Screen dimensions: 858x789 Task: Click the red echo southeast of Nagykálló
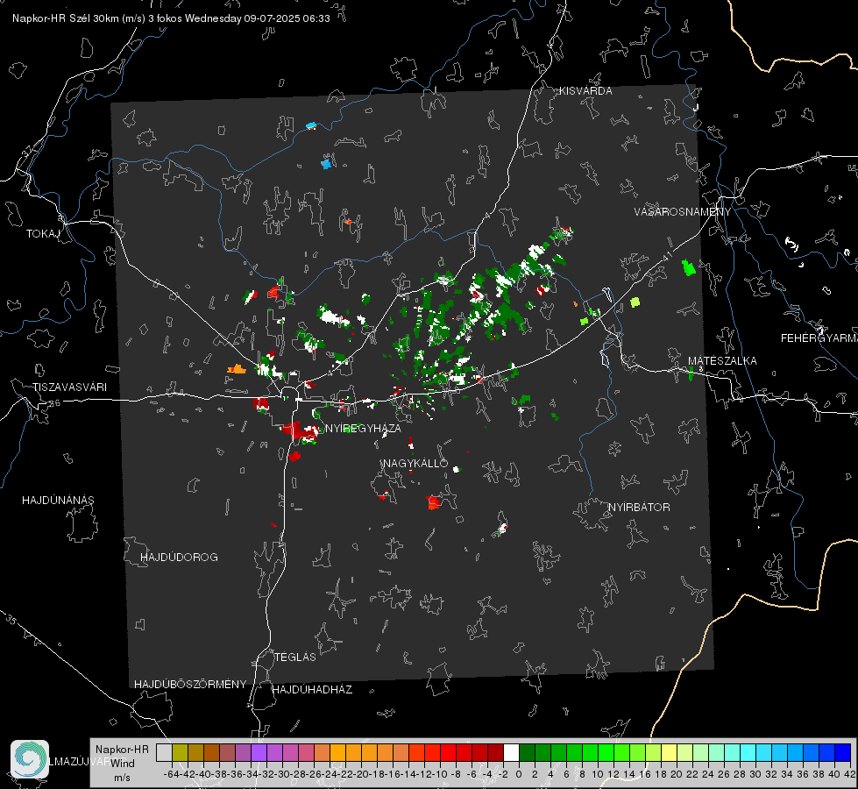tap(433, 501)
